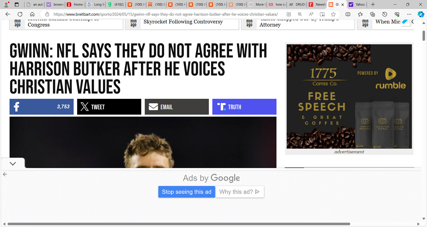Viewport: 427px width, 227px height.
Task: Open the Edge profile avatar
Action: pyautogui.click(x=6, y=4)
